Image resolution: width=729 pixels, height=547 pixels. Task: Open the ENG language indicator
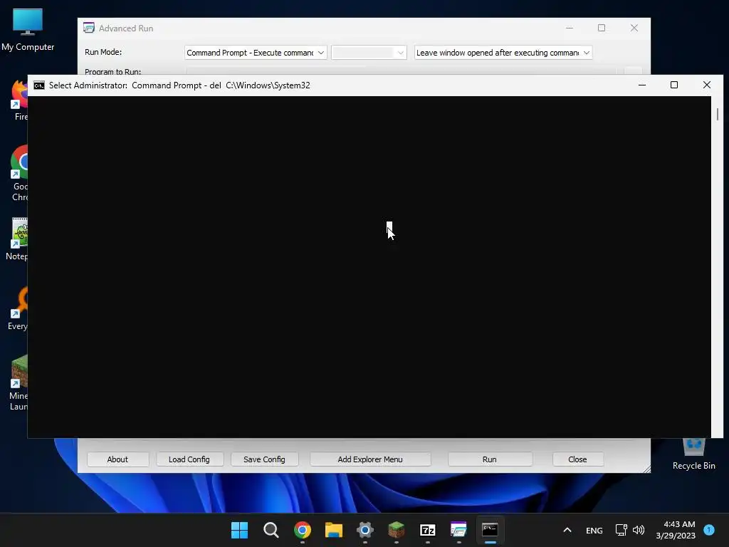[x=594, y=530]
